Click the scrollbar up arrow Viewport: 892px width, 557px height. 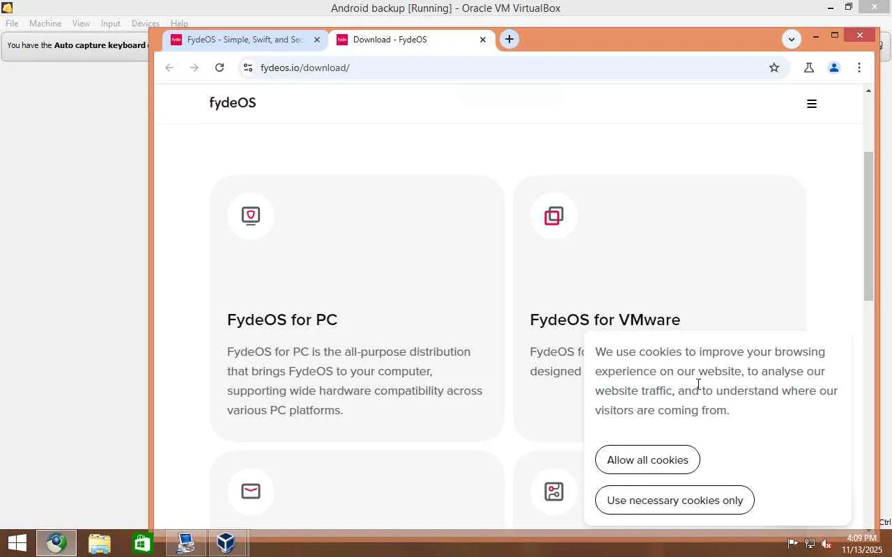pos(868,91)
